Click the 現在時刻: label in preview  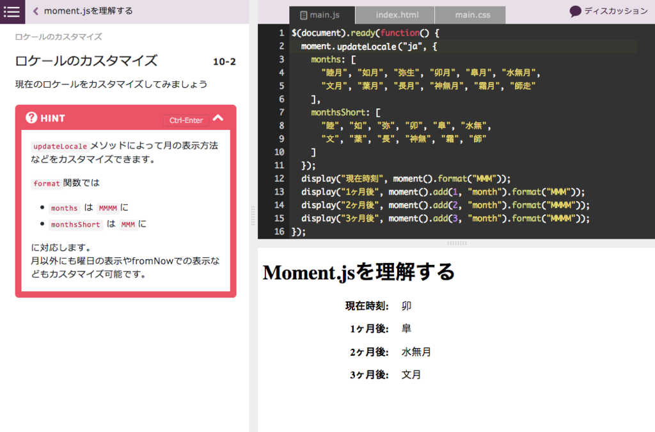[367, 306]
